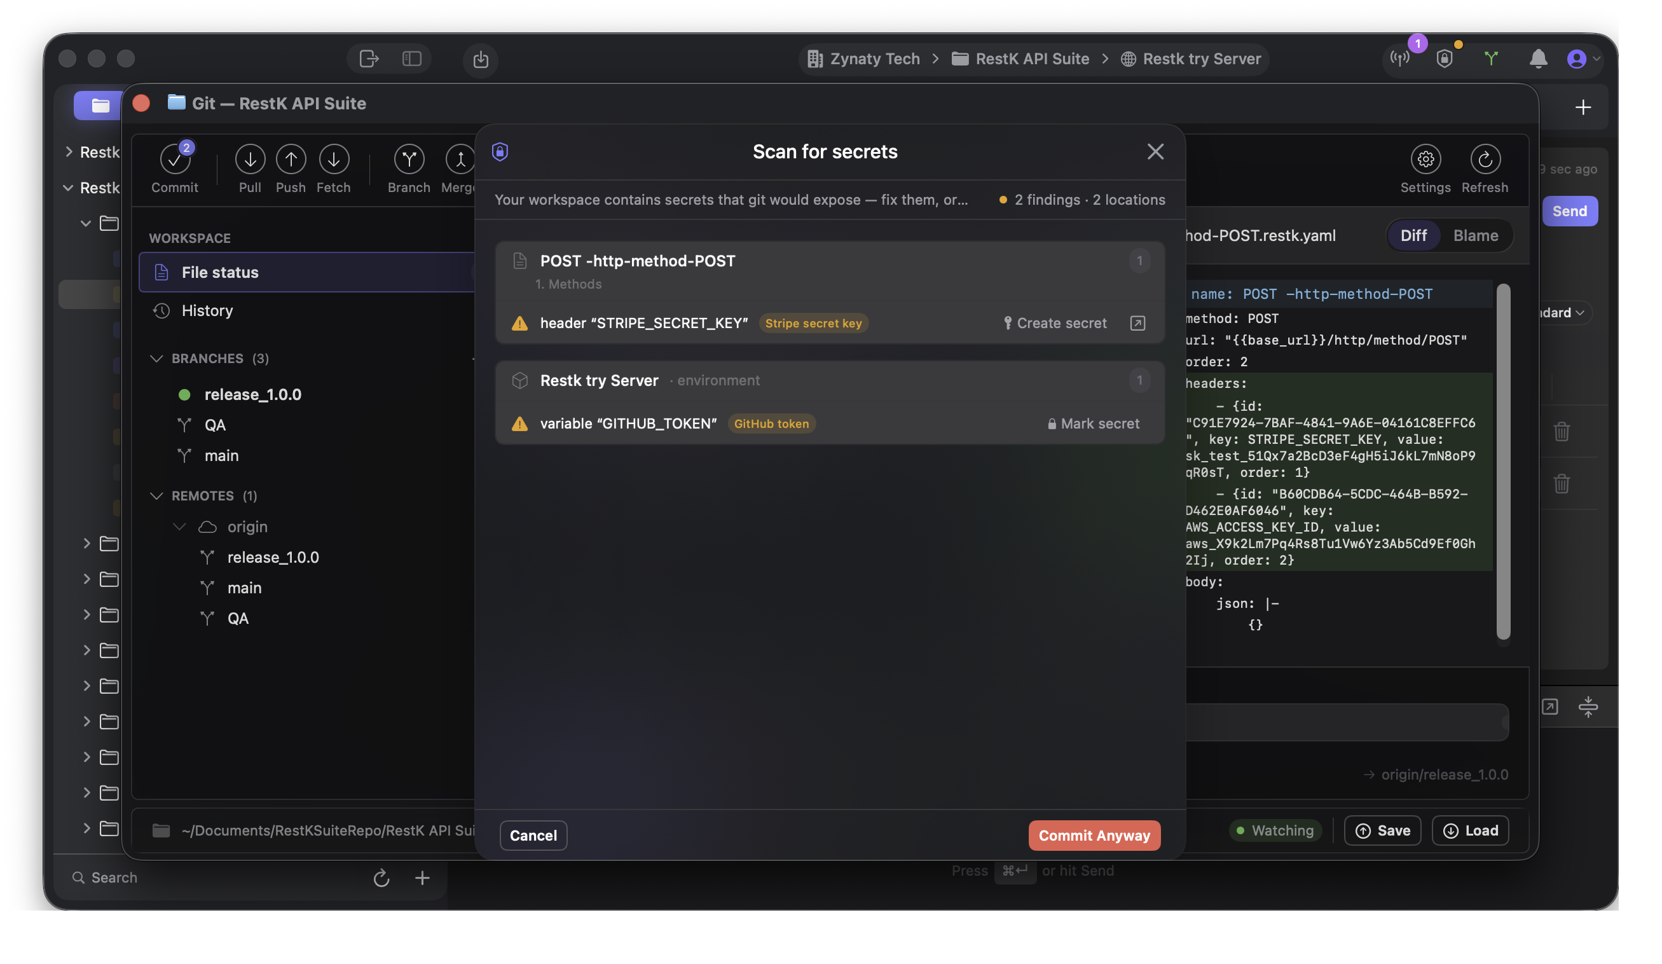Click Zynaty Tech breadcrumb
The width and height of the screenshot is (1662, 964).
pyautogui.click(x=863, y=59)
